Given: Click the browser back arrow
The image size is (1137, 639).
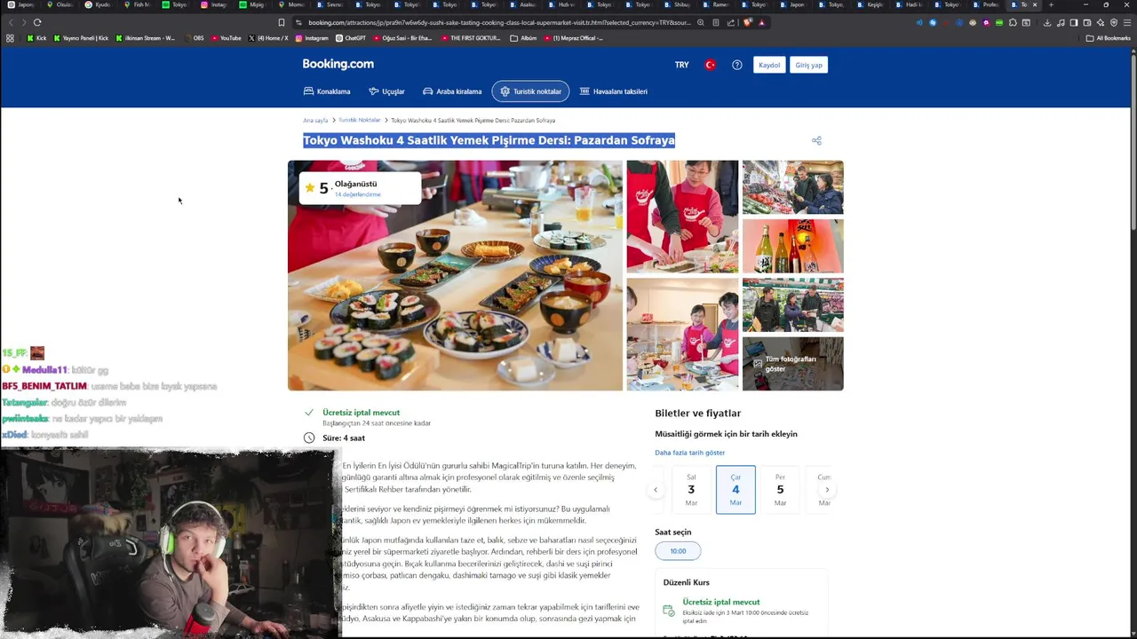Looking at the screenshot, I should pyautogui.click(x=11, y=22).
